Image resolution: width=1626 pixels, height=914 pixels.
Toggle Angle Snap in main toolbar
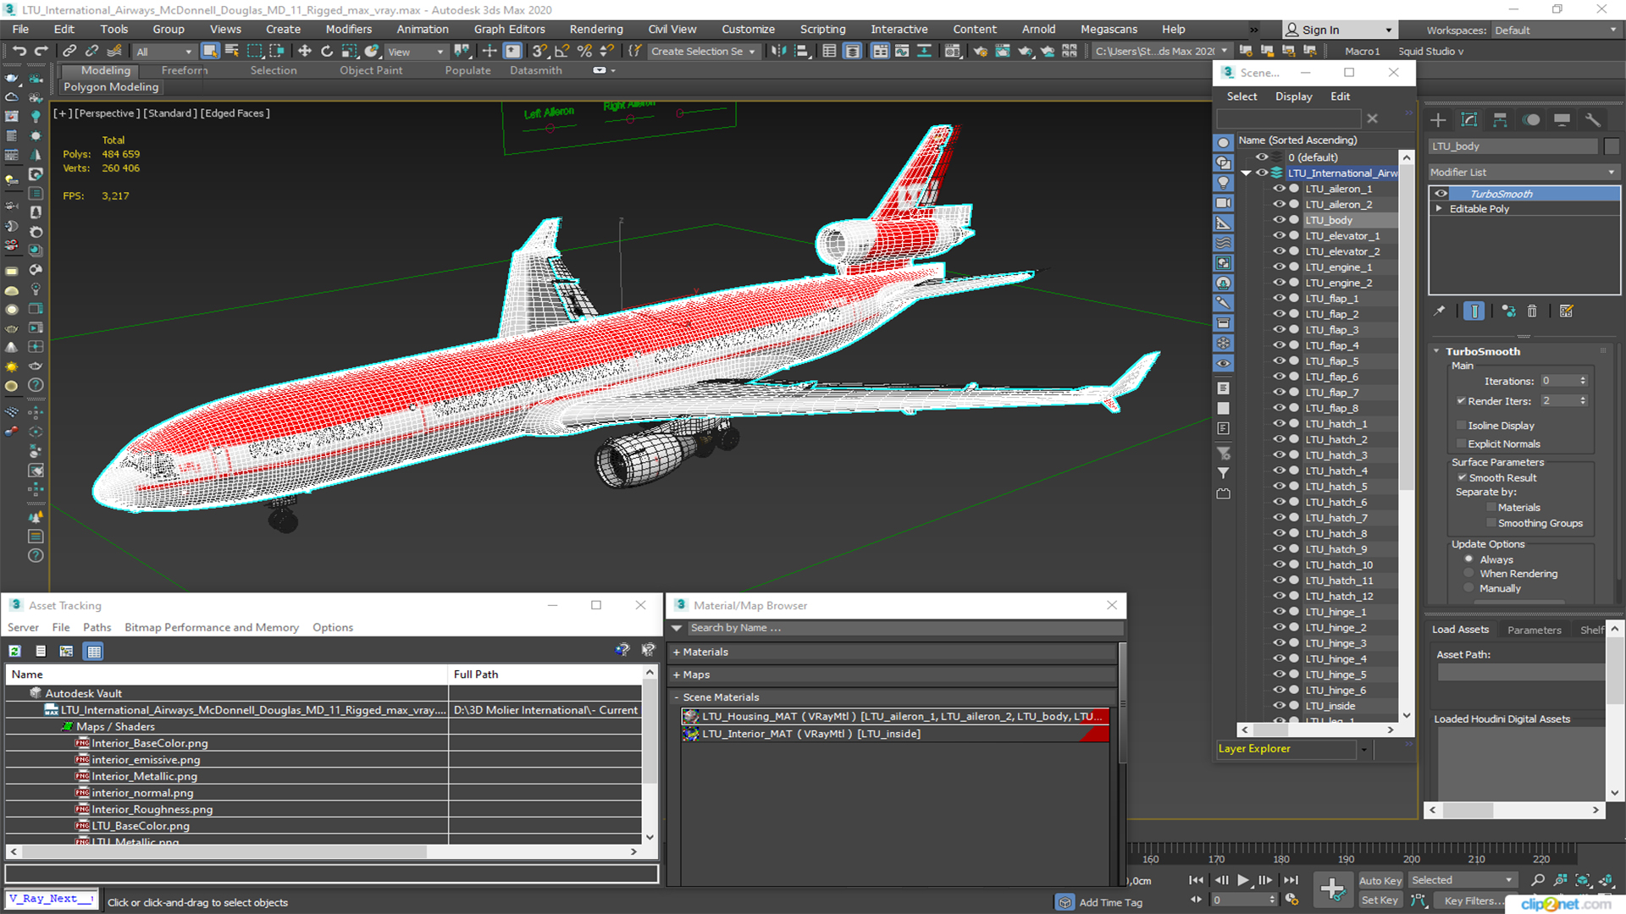tap(561, 51)
